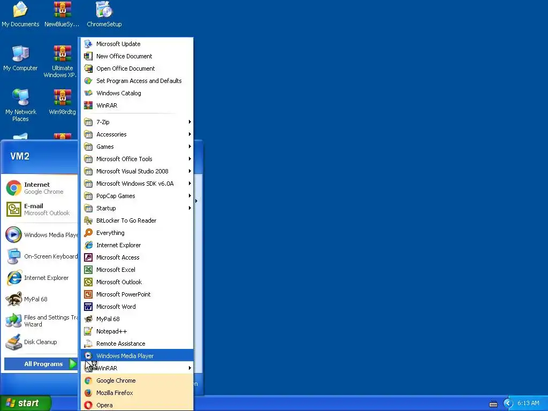Screen dimensions: 548x411
Task: Expand the WinRAR folder submenu
Action: pyautogui.click(x=137, y=368)
